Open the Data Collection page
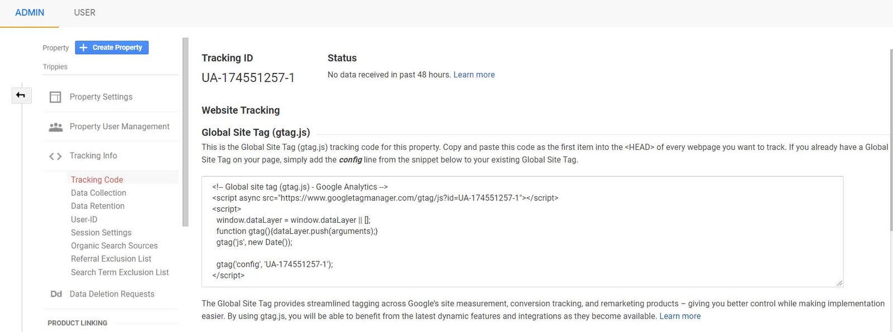 98,193
